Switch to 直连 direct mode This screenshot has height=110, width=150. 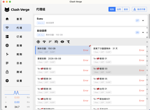coord(126,9)
